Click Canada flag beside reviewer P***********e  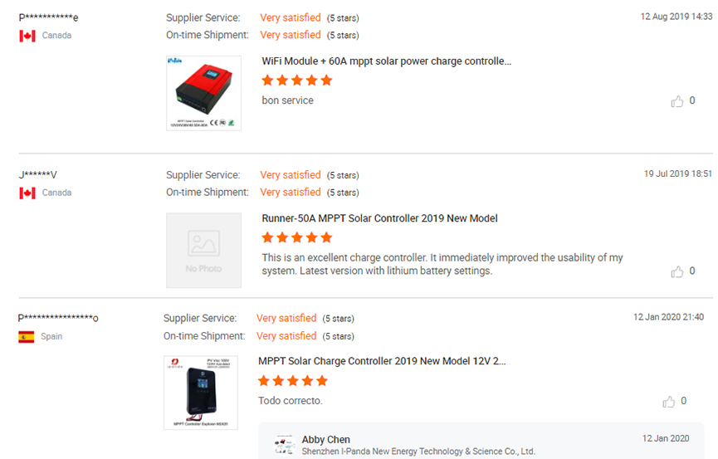pos(27,36)
